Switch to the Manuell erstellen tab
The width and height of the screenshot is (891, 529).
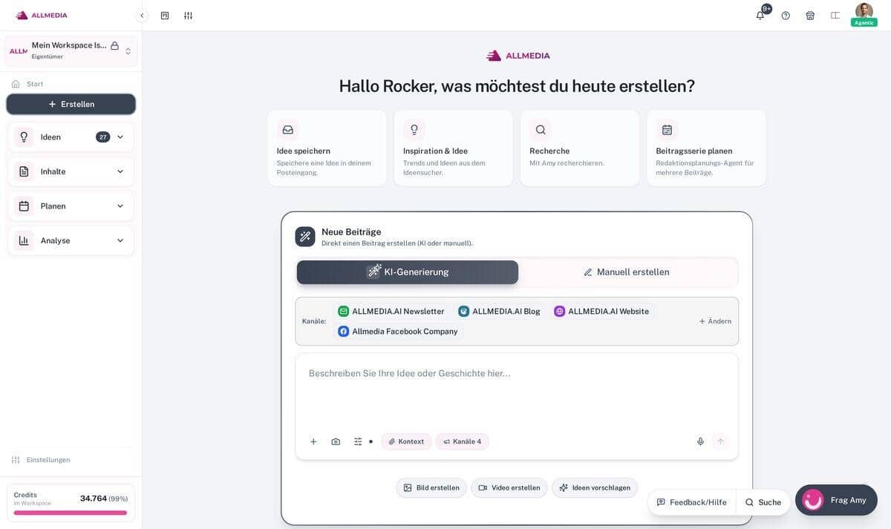(627, 272)
